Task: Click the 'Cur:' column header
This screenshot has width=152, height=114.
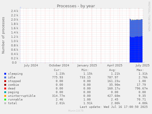Action: 57,70
